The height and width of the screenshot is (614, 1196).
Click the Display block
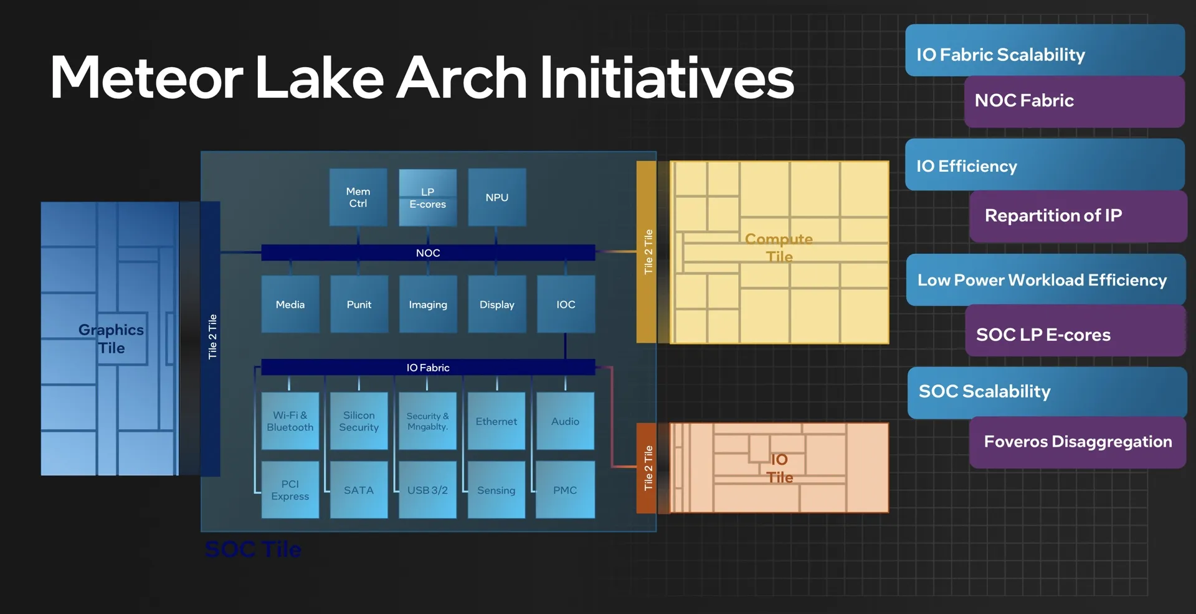(x=497, y=304)
